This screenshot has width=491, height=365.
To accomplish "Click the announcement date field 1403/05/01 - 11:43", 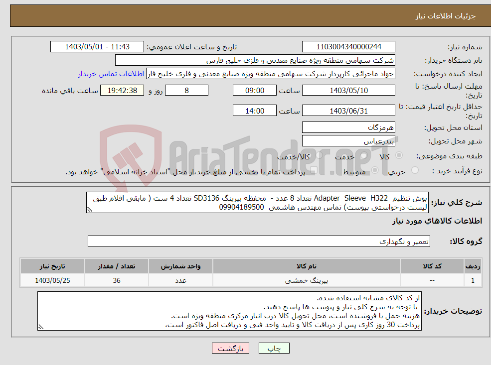I will pyautogui.click(x=97, y=47).
